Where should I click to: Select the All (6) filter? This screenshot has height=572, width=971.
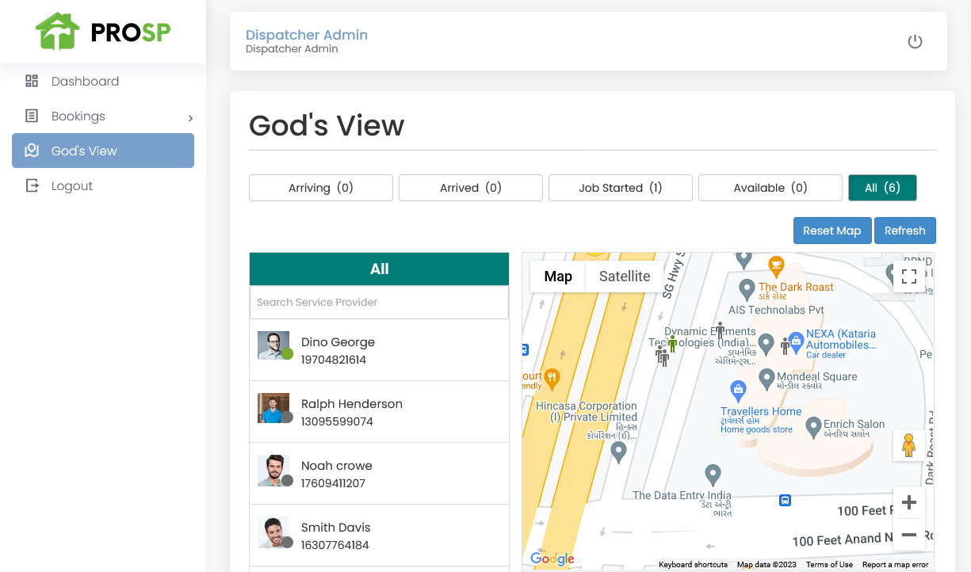(x=882, y=188)
